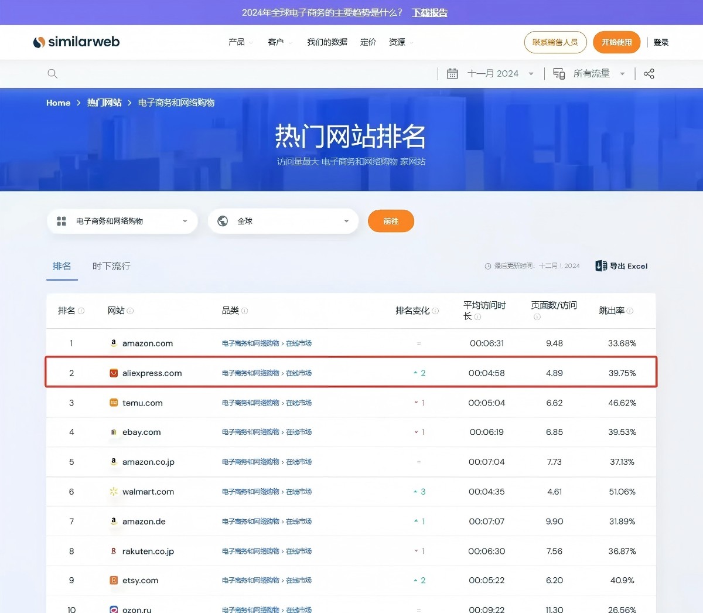Open amazon.de site link

(144, 521)
